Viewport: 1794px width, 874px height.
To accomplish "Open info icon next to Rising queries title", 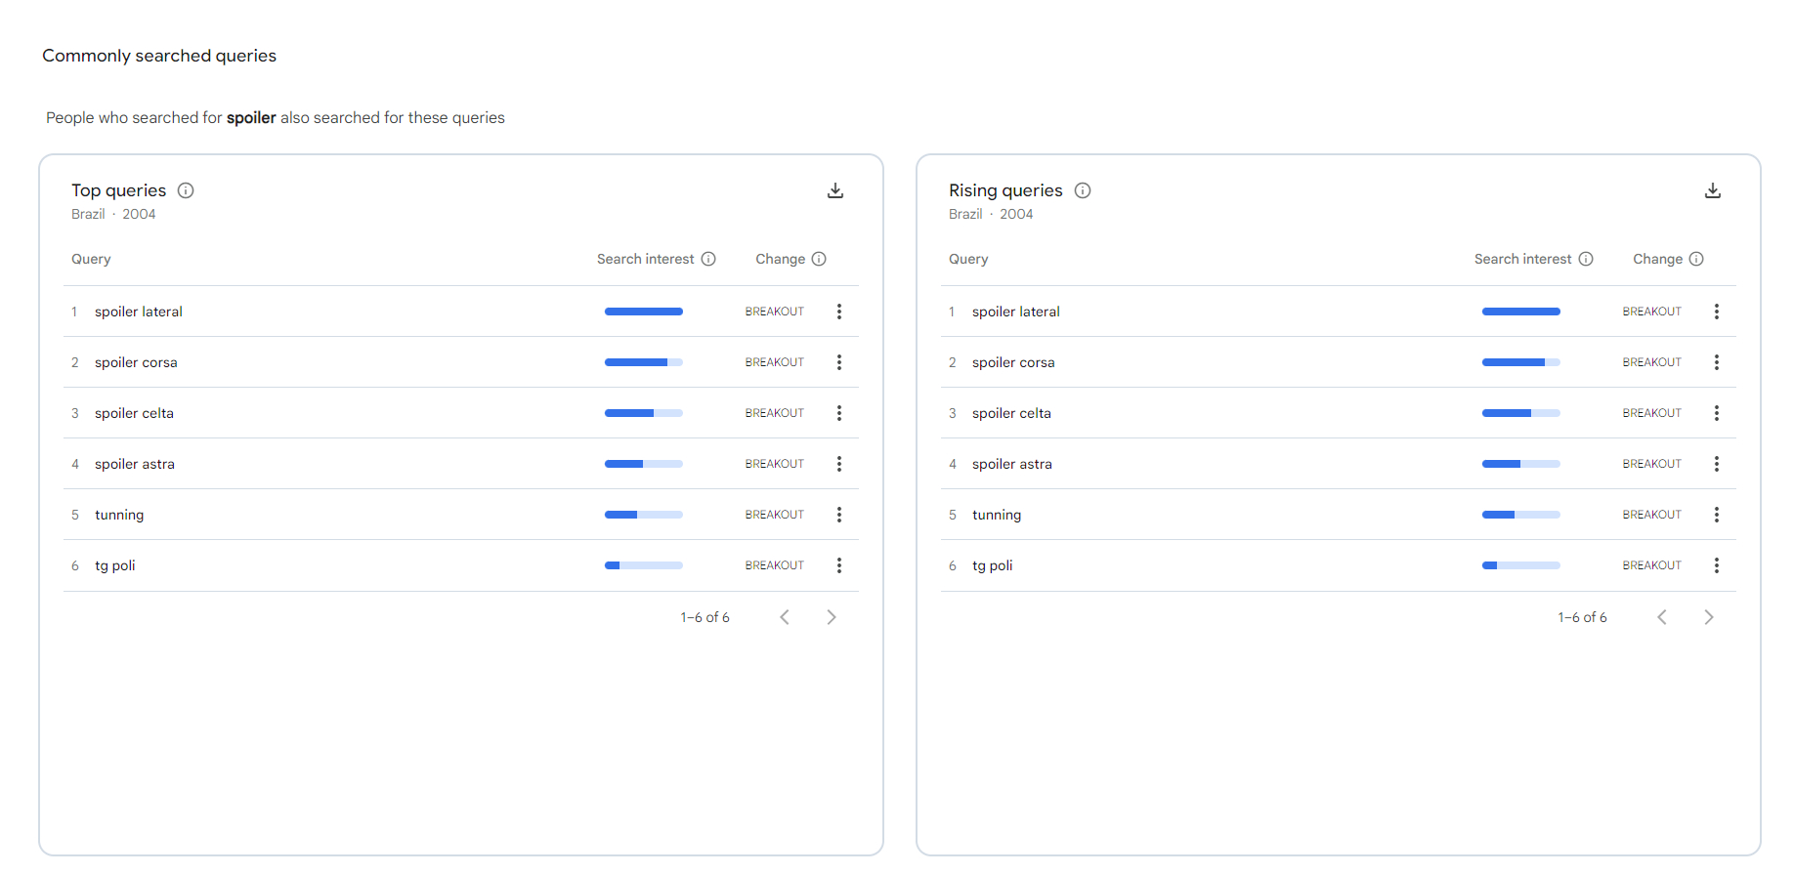I will pos(1083,190).
